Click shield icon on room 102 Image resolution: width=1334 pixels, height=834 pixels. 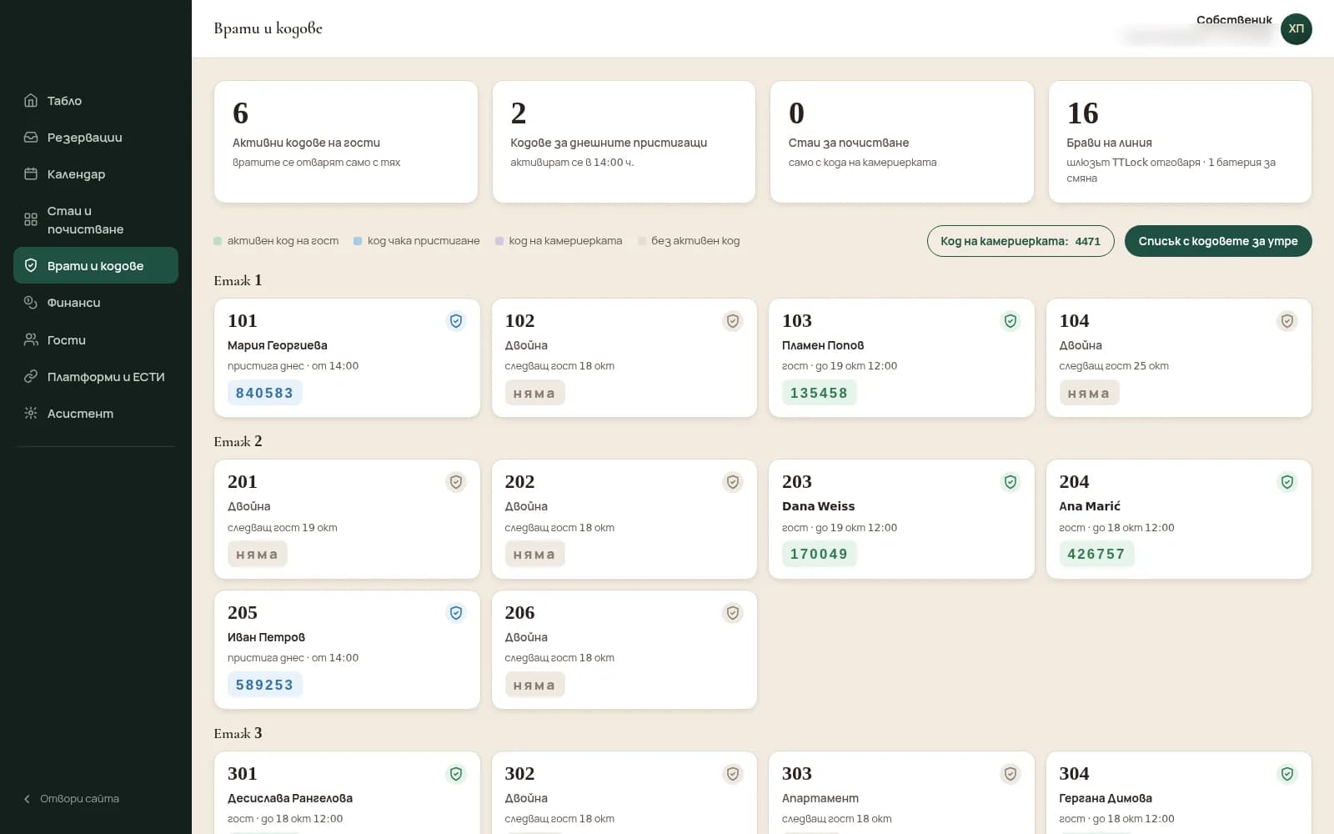pos(733,321)
